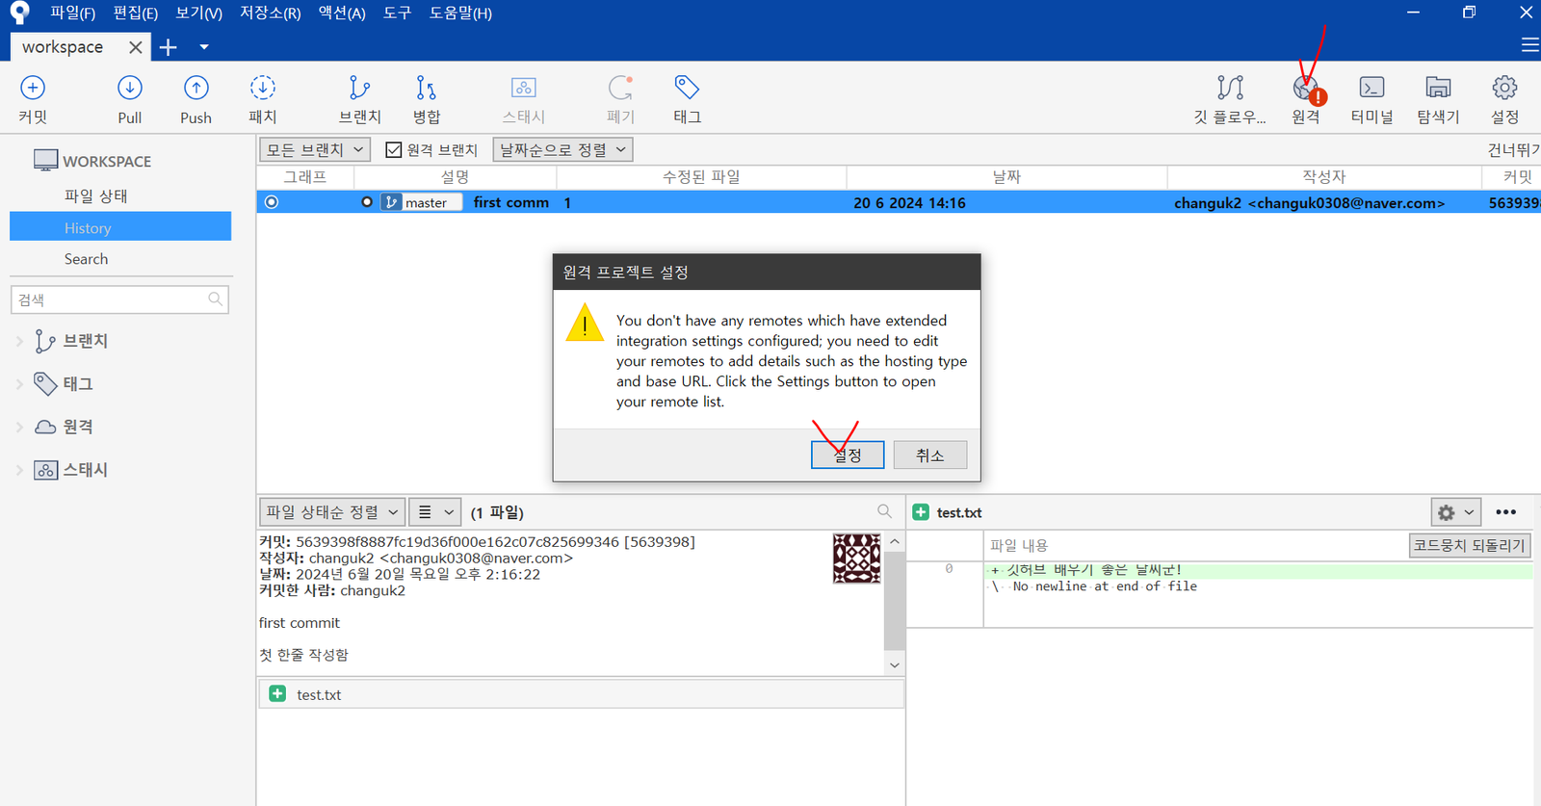Open the Repository (저장소) menu
This screenshot has height=806, width=1541.
(270, 13)
